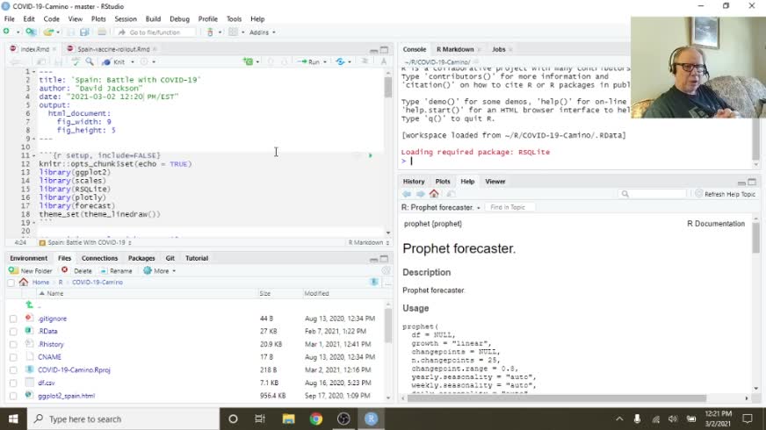This screenshot has height=430, width=766.
Task: Toggle the select-all files checkbox
Action: tap(11, 283)
